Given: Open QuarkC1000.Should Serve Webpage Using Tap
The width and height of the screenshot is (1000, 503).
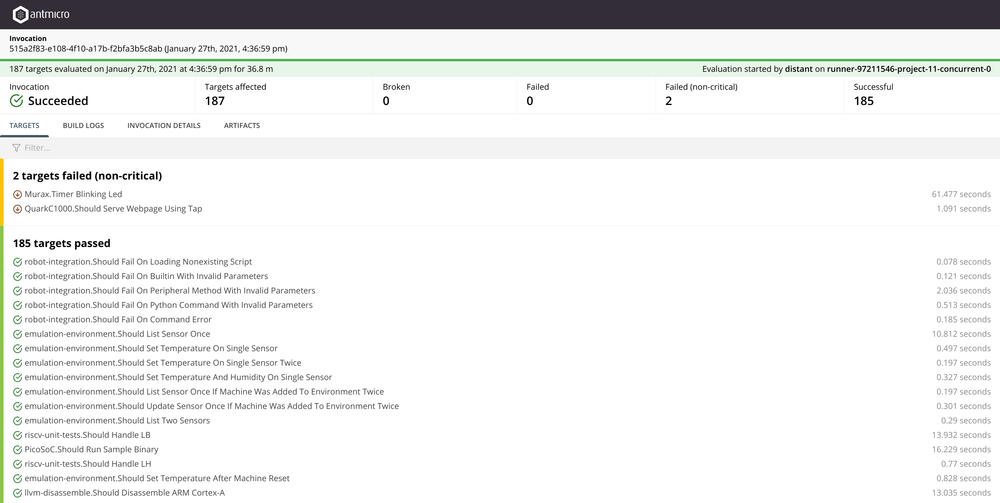Looking at the screenshot, I should pyautogui.click(x=113, y=209).
